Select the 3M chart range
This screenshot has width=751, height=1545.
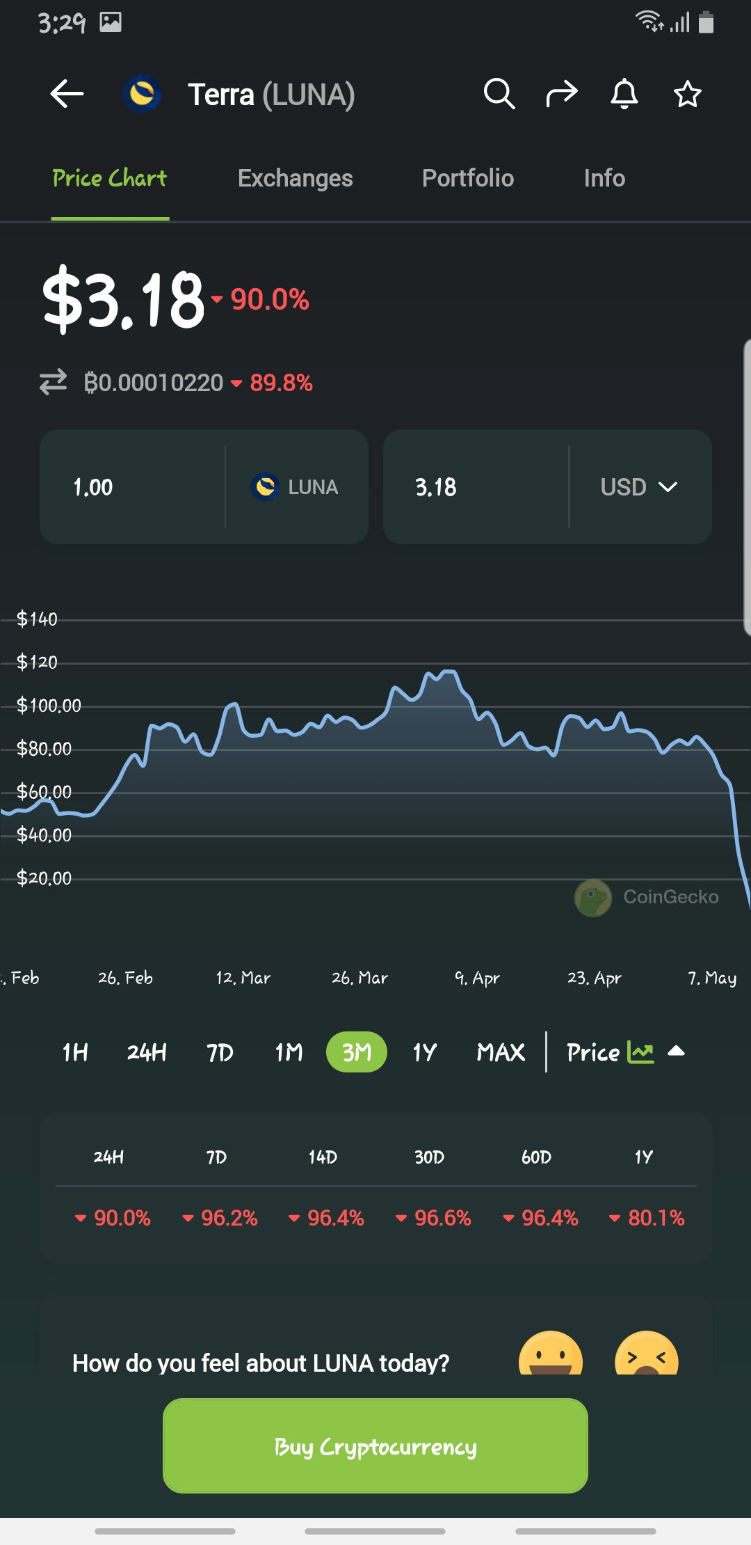(357, 1052)
